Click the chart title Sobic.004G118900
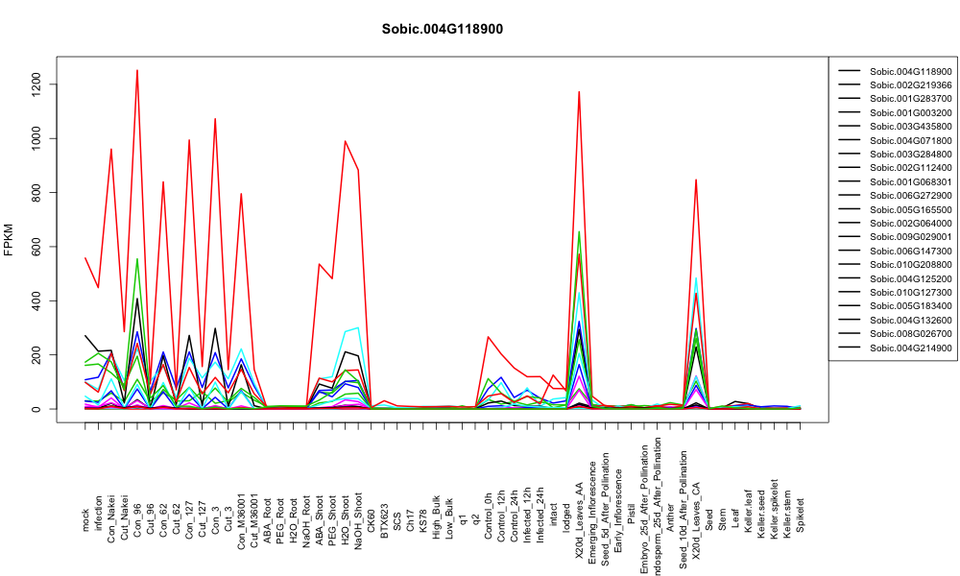This screenshot has height=576, width=960. (442, 29)
